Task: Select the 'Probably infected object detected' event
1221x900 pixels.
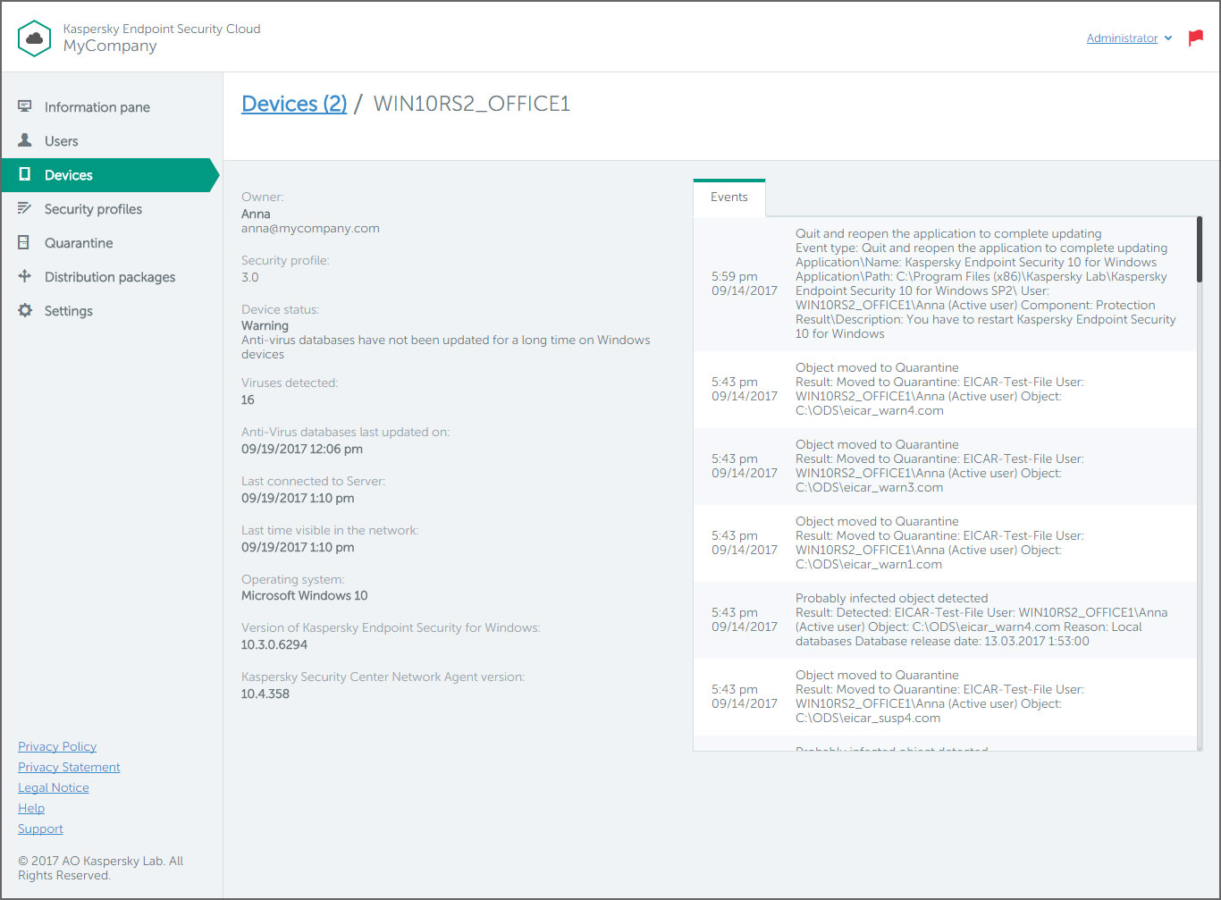Action: (945, 619)
